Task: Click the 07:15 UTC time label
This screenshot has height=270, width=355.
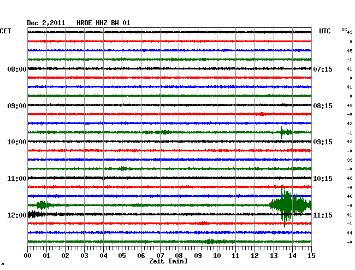Action: tap(323, 69)
